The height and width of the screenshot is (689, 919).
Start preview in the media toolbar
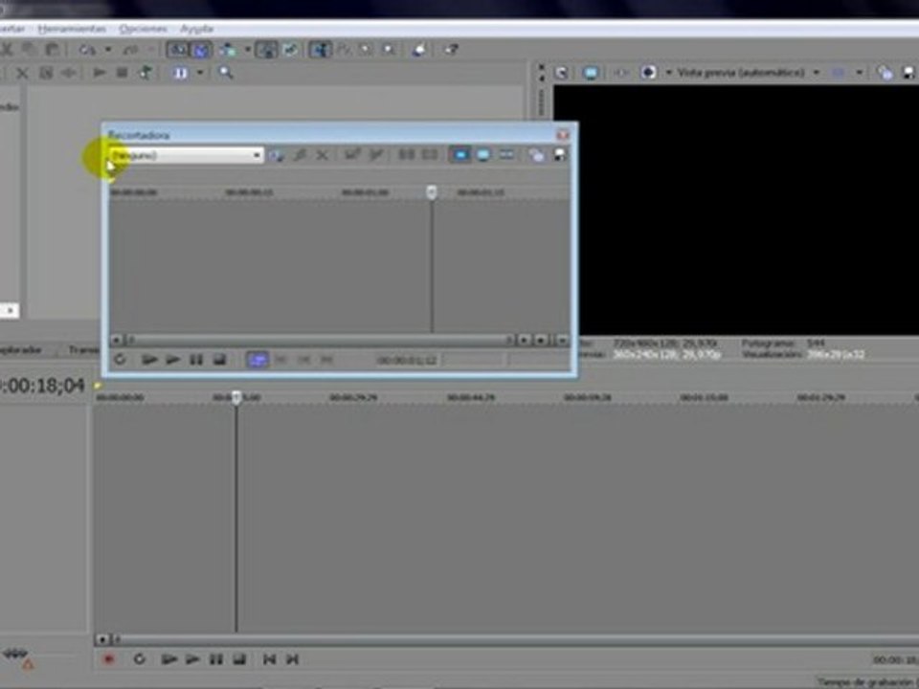coord(99,73)
